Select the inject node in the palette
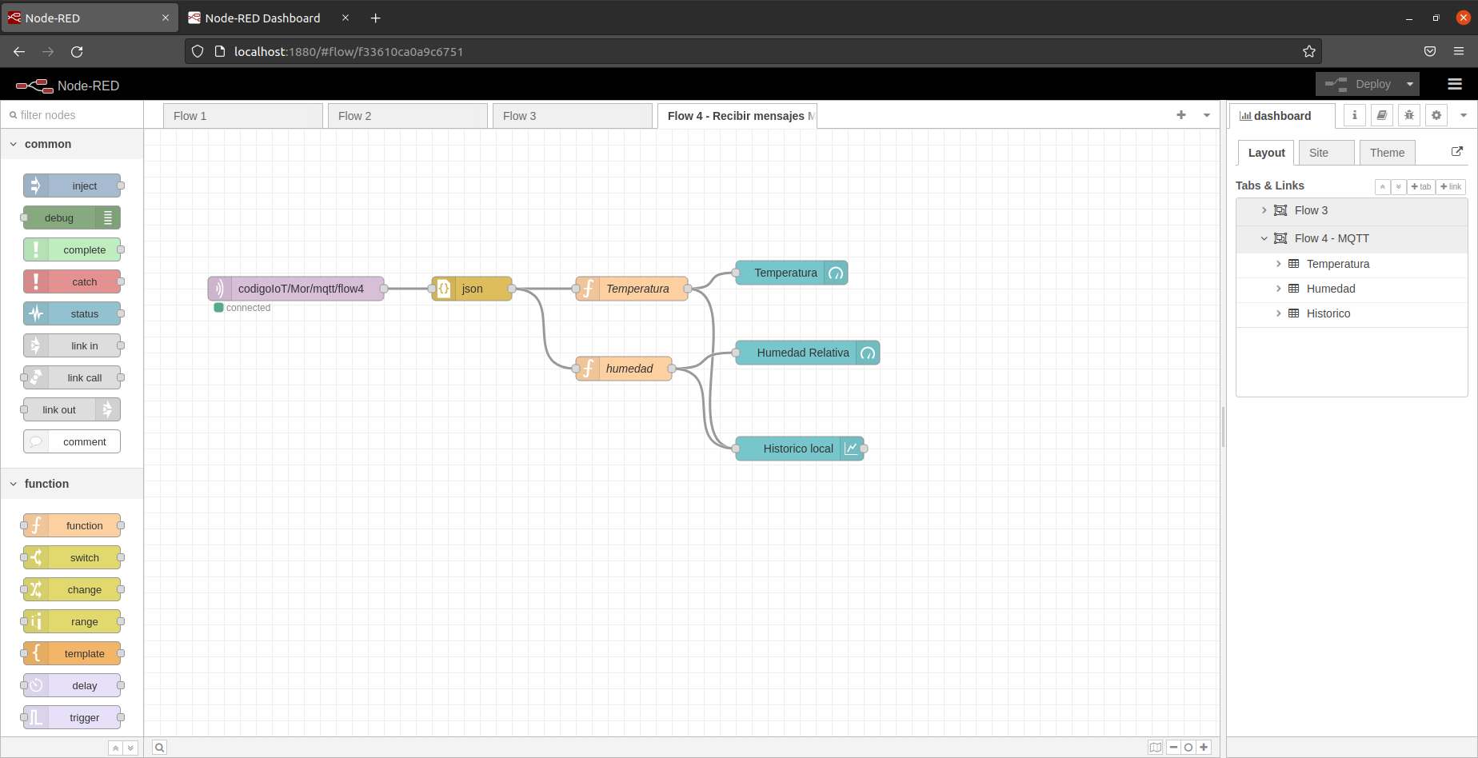Viewport: 1478px width, 758px height. coord(72,186)
